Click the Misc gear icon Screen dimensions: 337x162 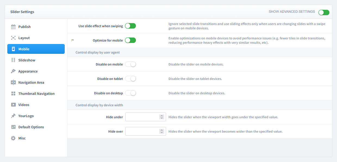[13, 138]
